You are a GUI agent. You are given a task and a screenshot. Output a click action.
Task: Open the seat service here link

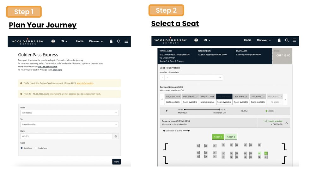[x=48, y=67]
